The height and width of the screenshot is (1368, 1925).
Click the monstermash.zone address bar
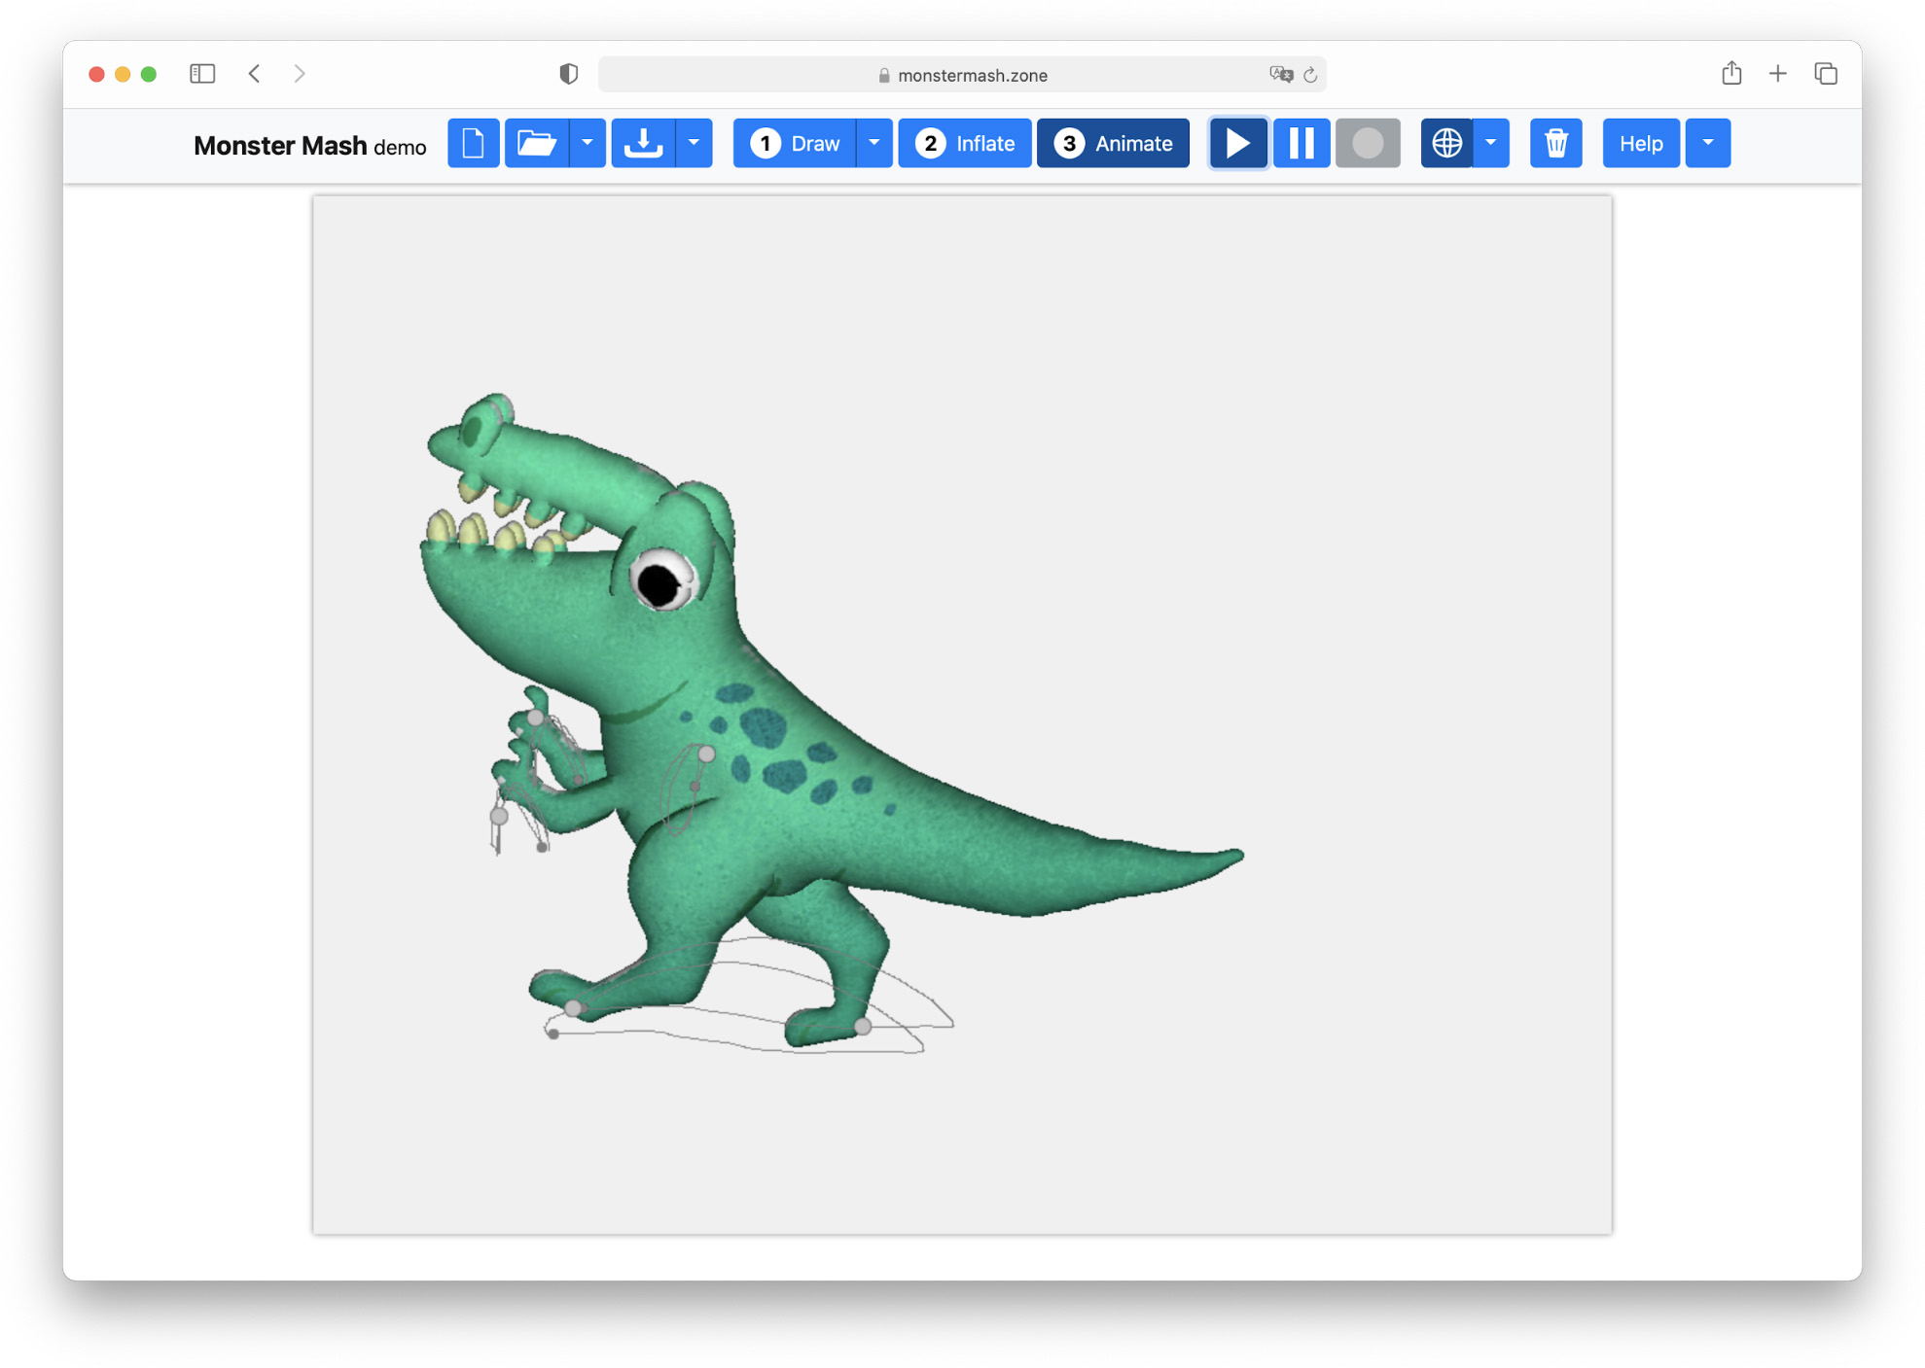pyautogui.click(x=962, y=75)
